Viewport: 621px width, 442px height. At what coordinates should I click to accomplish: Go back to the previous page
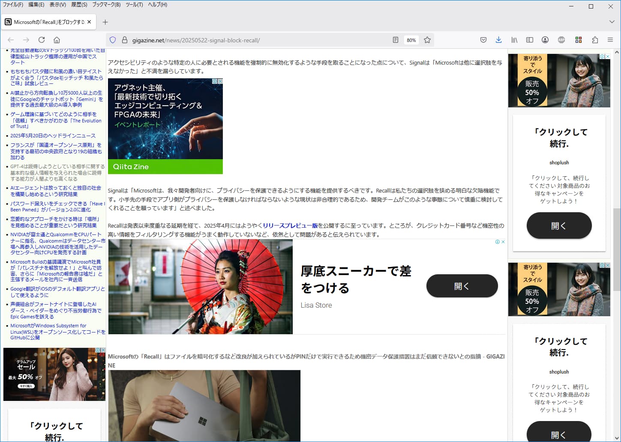(11, 40)
